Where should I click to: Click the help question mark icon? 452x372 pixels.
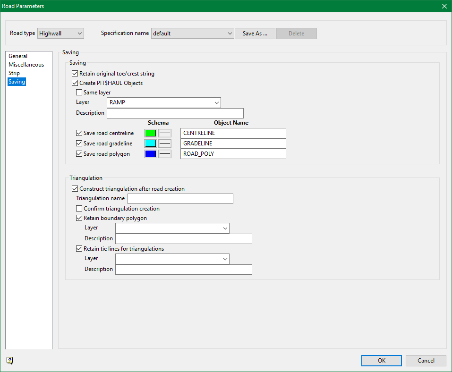[10, 361]
